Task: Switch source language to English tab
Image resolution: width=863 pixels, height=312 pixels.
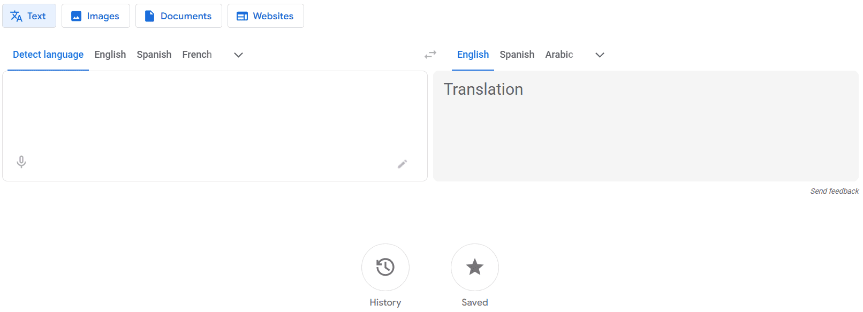Action: [x=110, y=54]
